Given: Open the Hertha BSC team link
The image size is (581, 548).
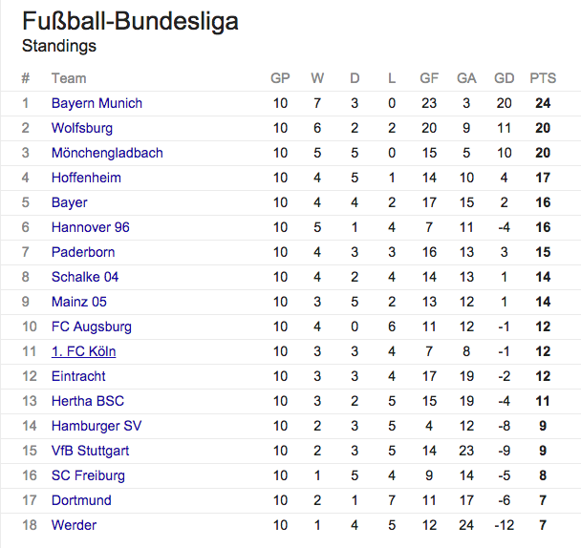Looking at the screenshot, I should point(88,401).
